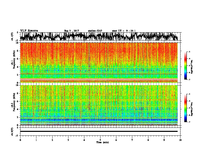Click the time axis tick label 8
This screenshot has width=203, height=157.
click(x=148, y=140)
